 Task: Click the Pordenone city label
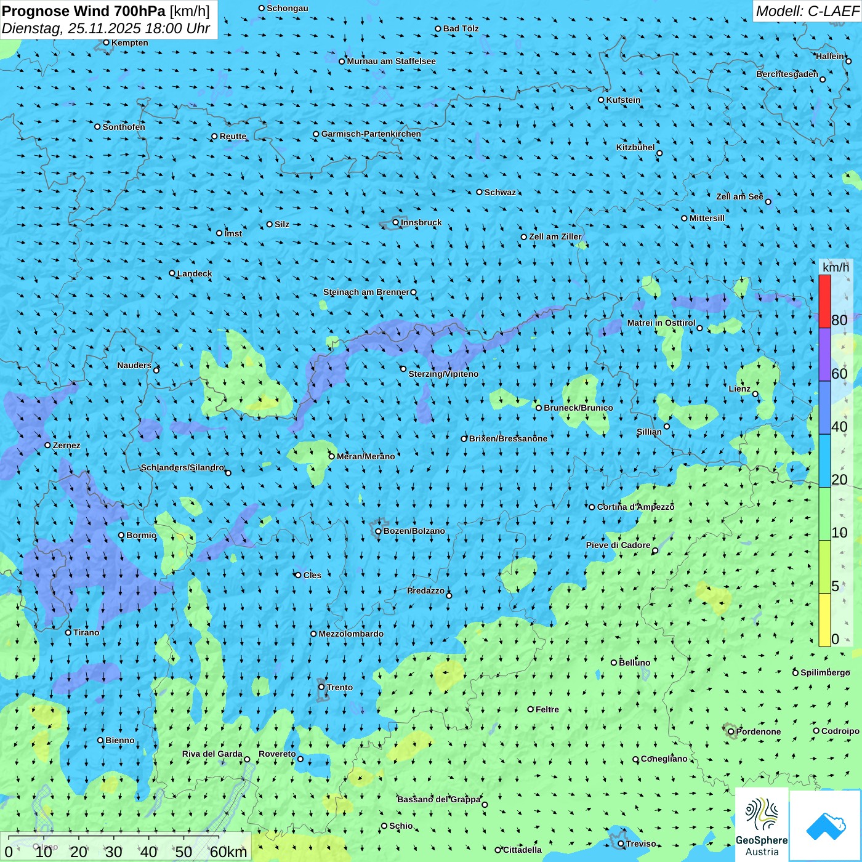[759, 731]
